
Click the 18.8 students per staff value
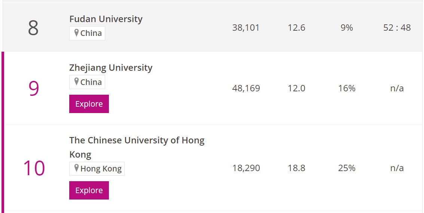point(296,168)
